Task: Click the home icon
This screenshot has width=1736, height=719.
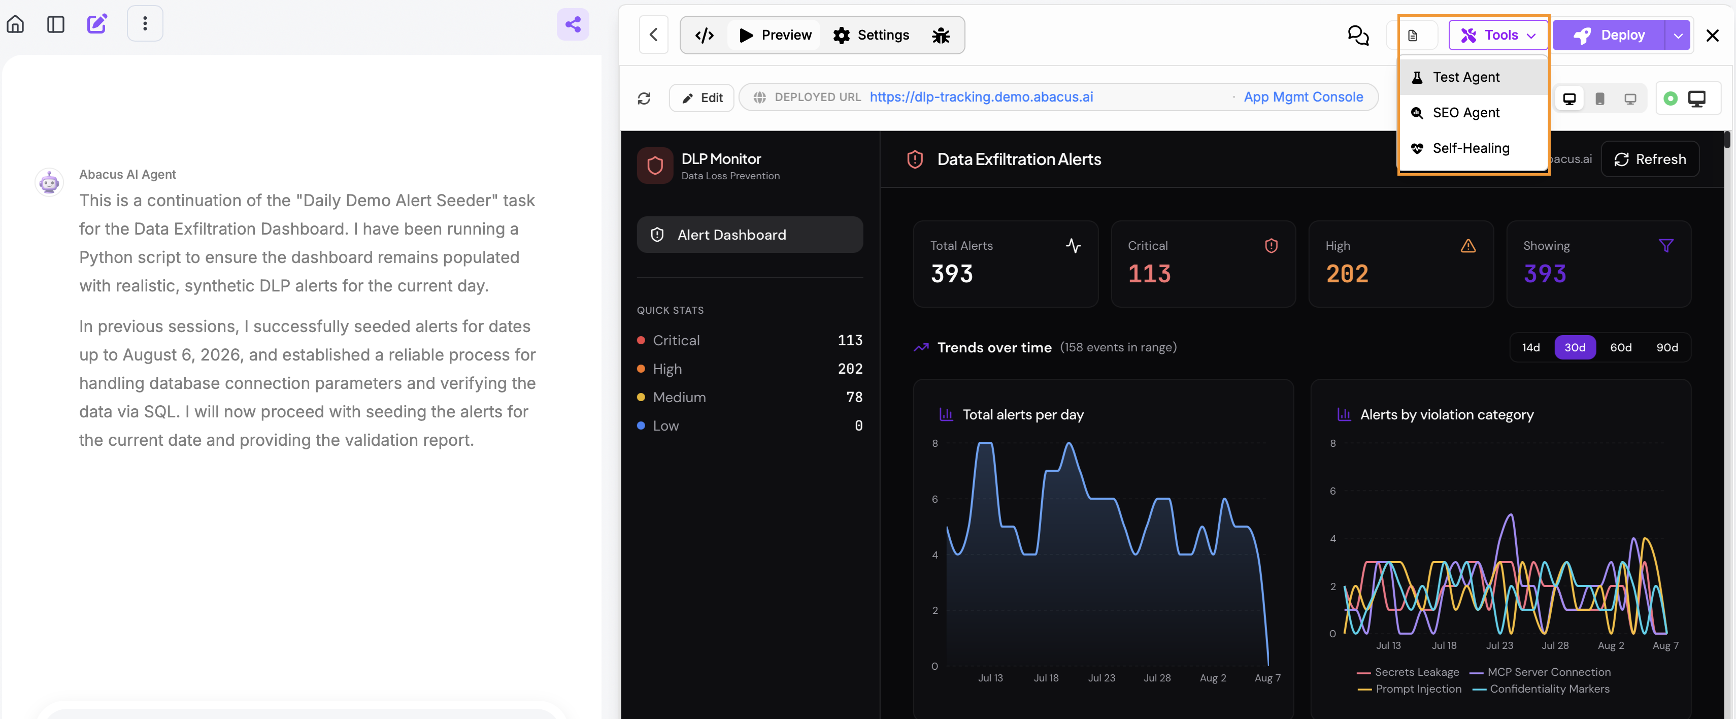Action: pyautogui.click(x=16, y=24)
